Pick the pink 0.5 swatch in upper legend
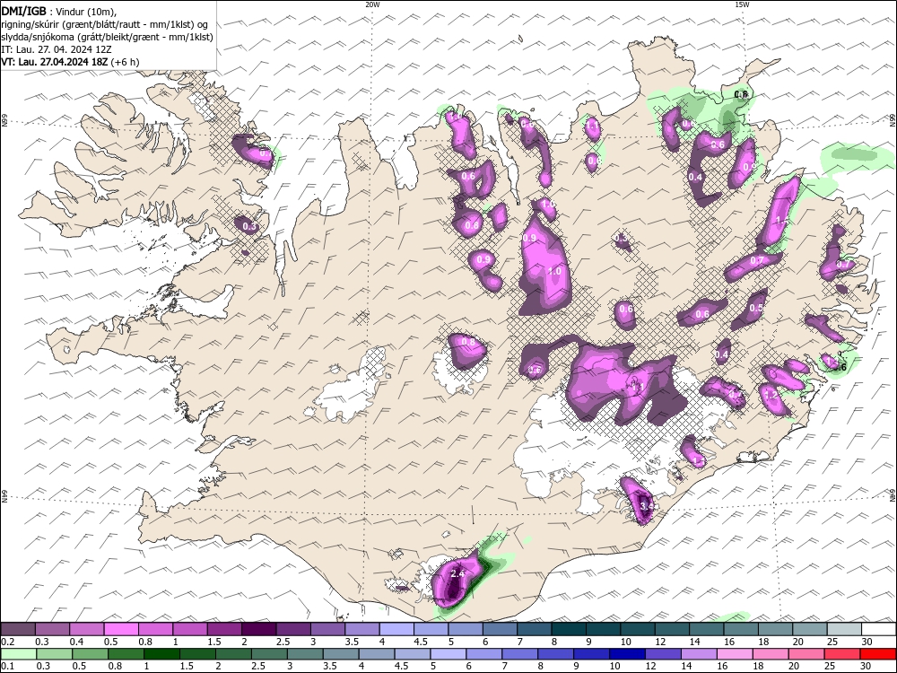 coord(121,630)
